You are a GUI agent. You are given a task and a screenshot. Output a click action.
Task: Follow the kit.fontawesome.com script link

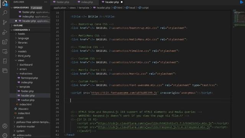point(124,93)
